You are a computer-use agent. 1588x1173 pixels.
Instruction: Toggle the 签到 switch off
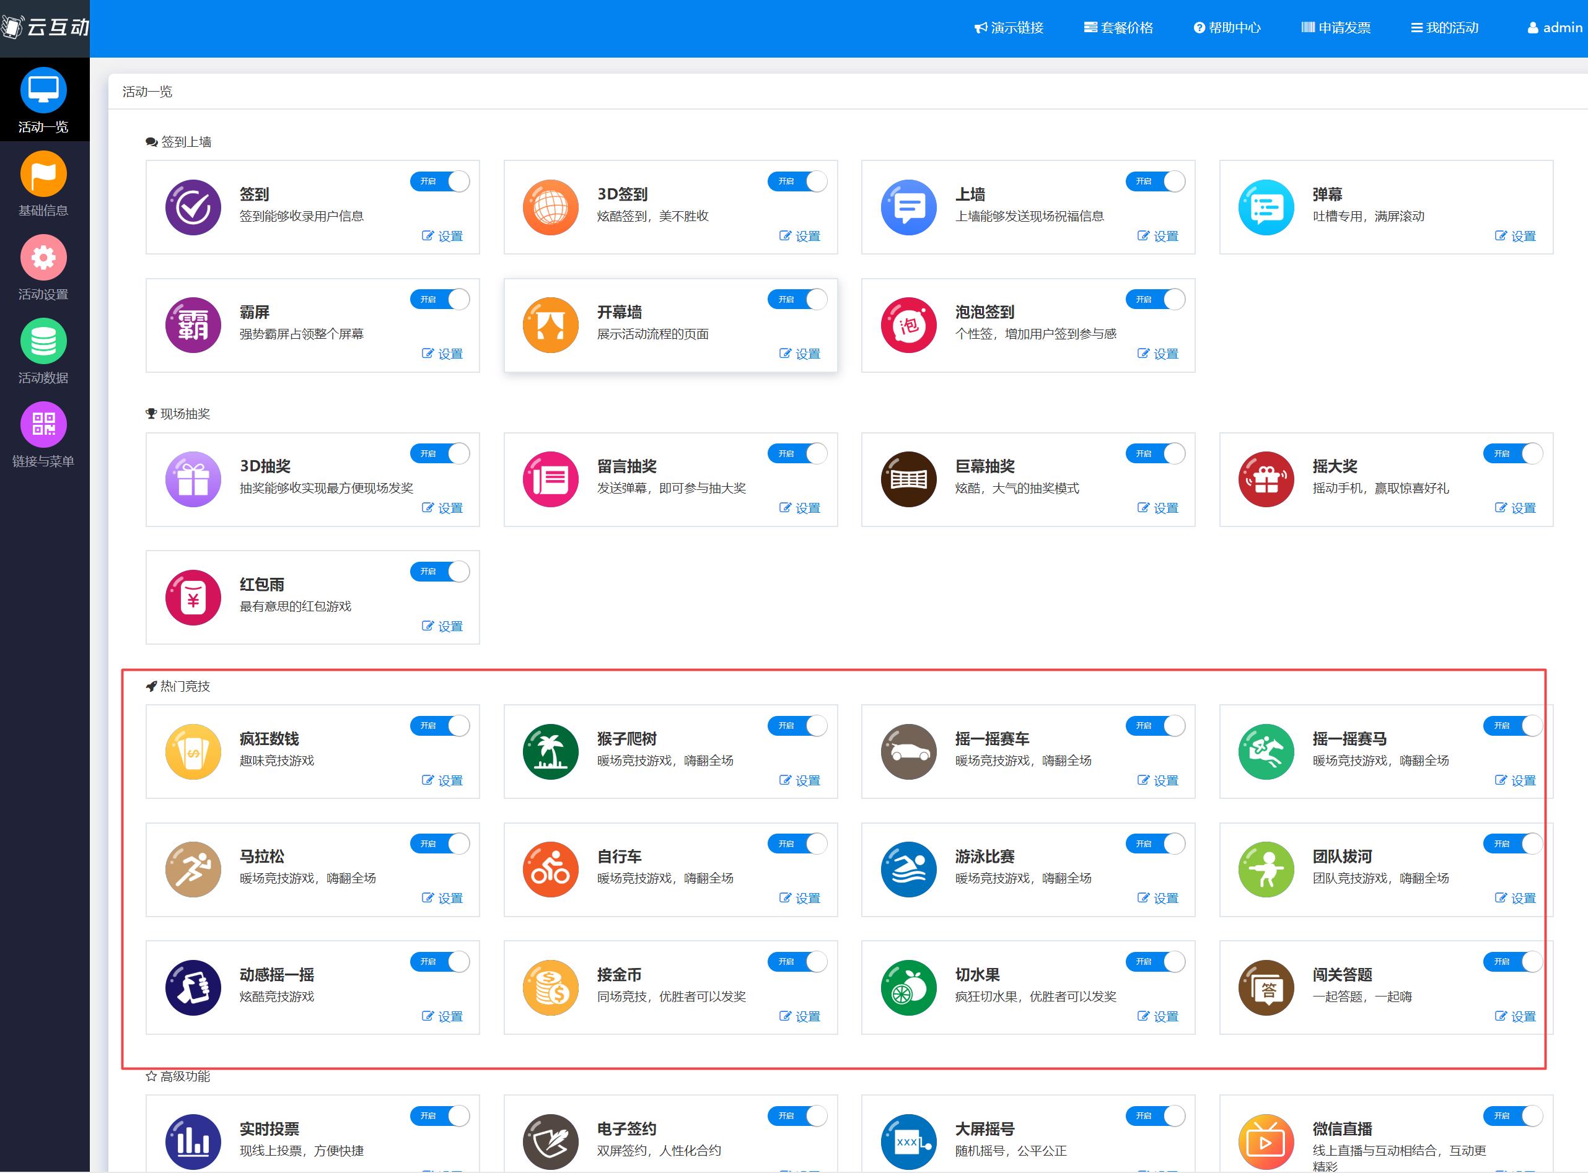tap(440, 182)
